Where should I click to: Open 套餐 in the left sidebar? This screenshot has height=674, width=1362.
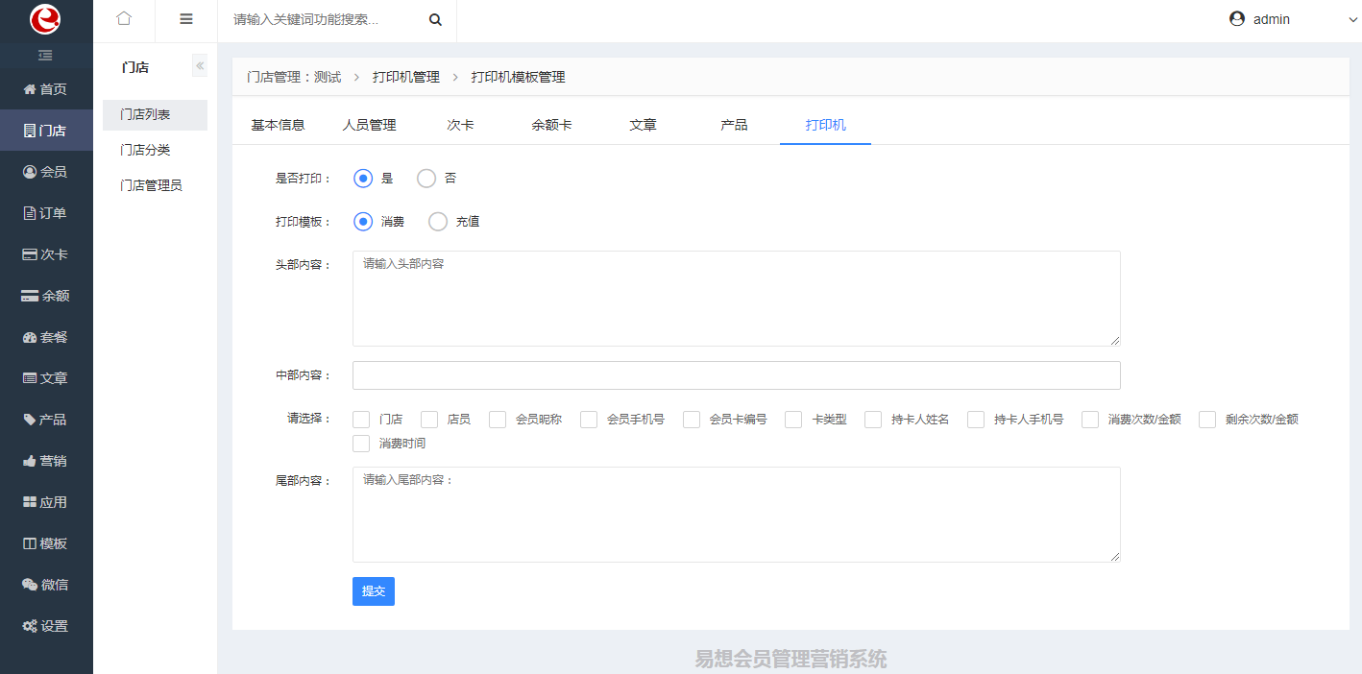click(46, 337)
